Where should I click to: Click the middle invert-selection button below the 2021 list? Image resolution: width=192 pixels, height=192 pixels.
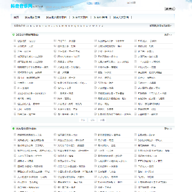92,120
